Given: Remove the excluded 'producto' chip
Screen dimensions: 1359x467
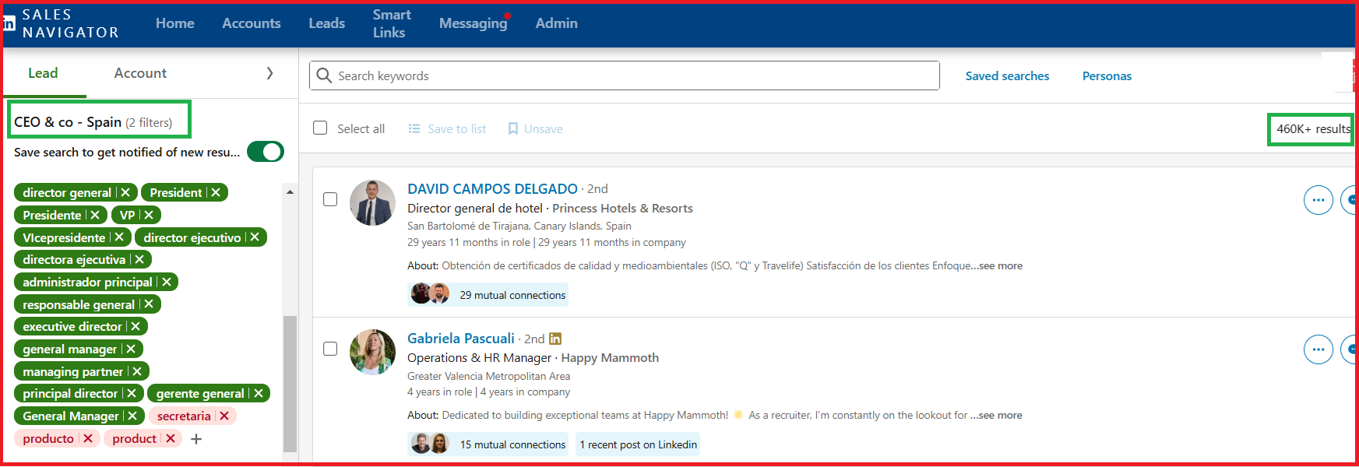Looking at the screenshot, I should coord(88,438).
